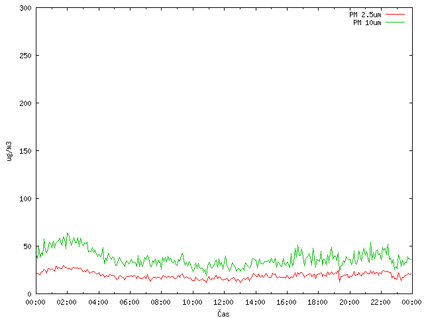Click the 50 y-axis tick label
The width and height of the screenshot is (424, 318).
[x=27, y=246]
